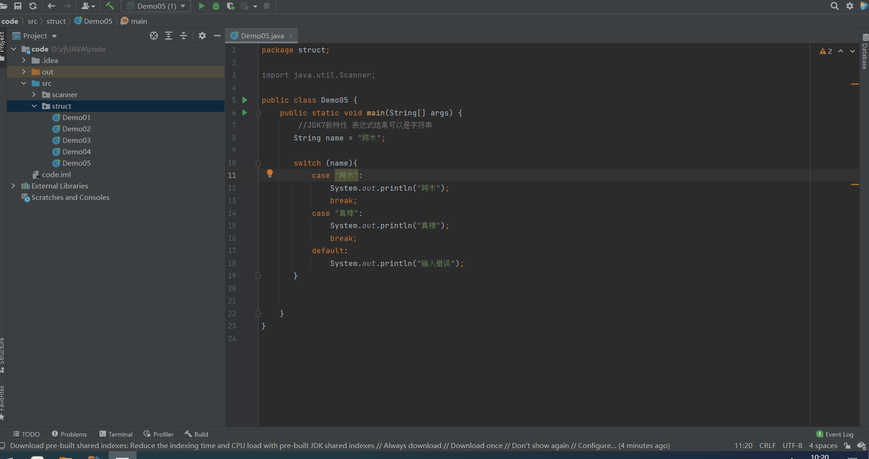Open Demo03 in the project tree
The width and height of the screenshot is (869, 459).
(76, 140)
